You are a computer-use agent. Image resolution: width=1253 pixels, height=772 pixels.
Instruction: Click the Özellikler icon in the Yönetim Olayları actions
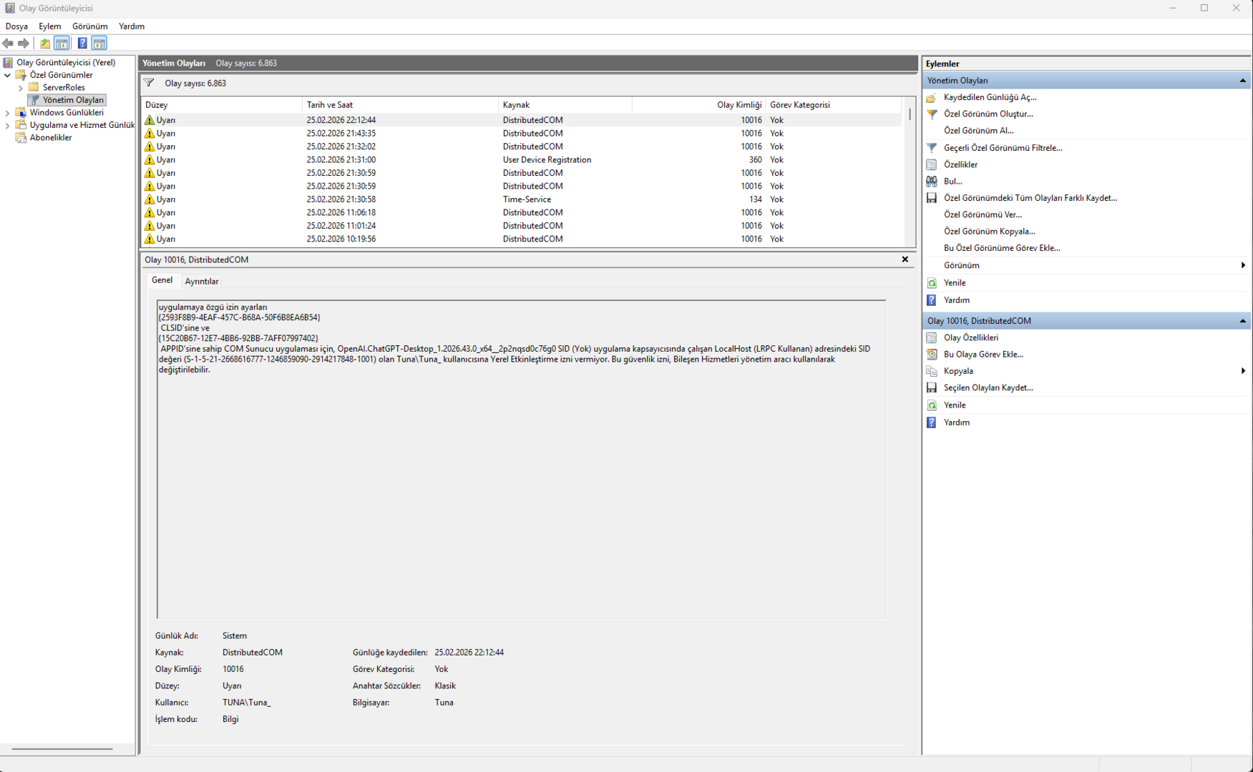[x=932, y=164]
